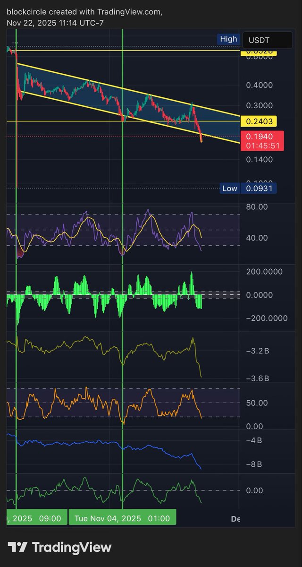Click the −8 B scale label
Image resolution: width=302 pixels, height=567 pixels.
tap(254, 464)
